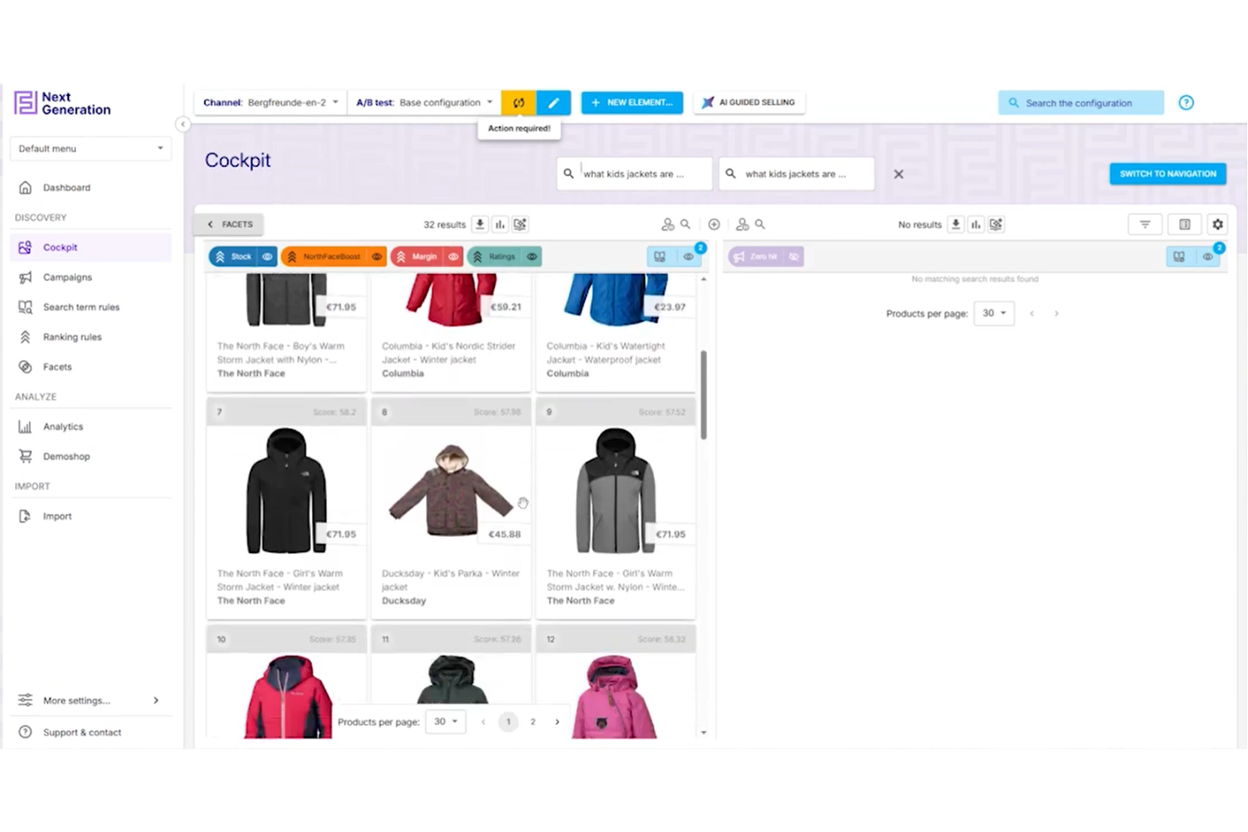This screenshot has width=1248, height=832.
Task: Click the yellow sync action-required icon
Action: coord(519,103)
